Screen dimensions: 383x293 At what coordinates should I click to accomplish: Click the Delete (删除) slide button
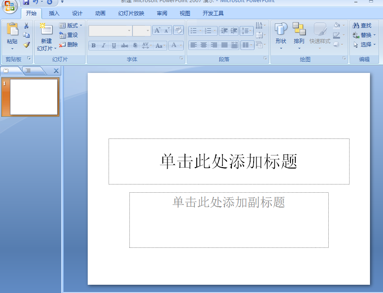pyautogui.click(x=69, y=44)
